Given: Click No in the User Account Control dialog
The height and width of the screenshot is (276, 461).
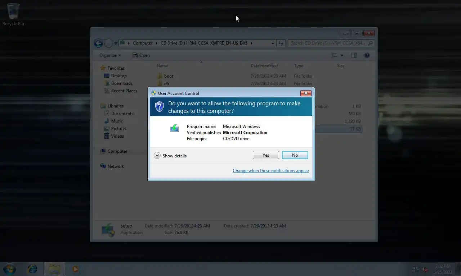Looking at the screenshot, I should [x=295, y=155].
